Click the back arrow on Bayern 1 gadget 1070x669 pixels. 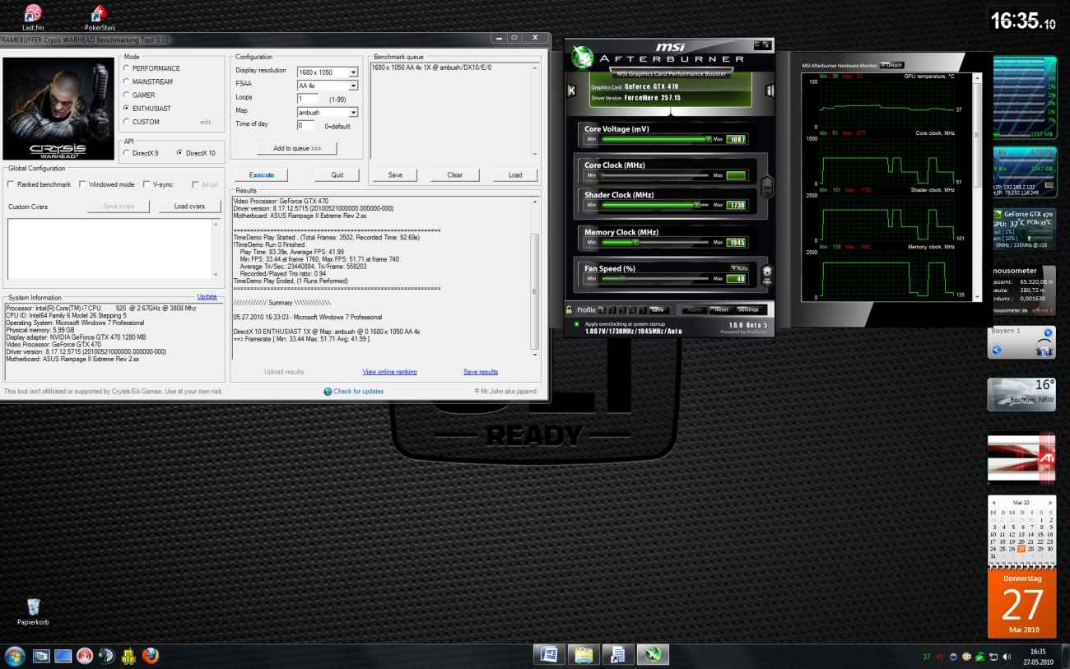(x=997, y=350)
